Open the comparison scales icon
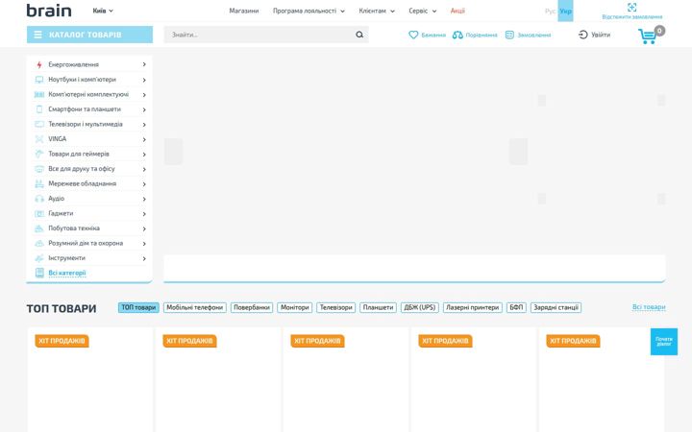Viewport: 692px width, 432px height. click(x=457, y=35)
